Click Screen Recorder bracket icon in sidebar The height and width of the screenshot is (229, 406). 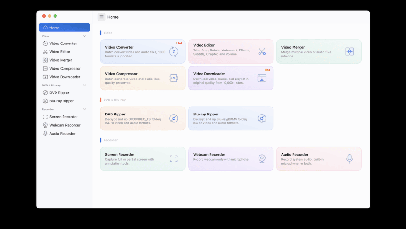[45, 117]
